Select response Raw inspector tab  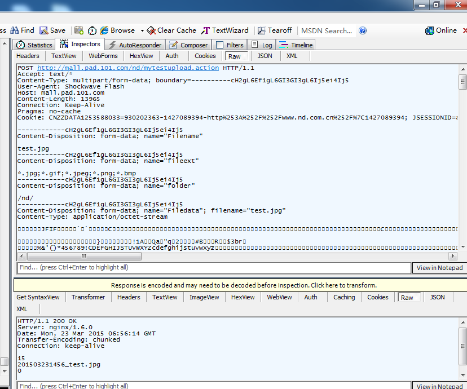point(409,298)
